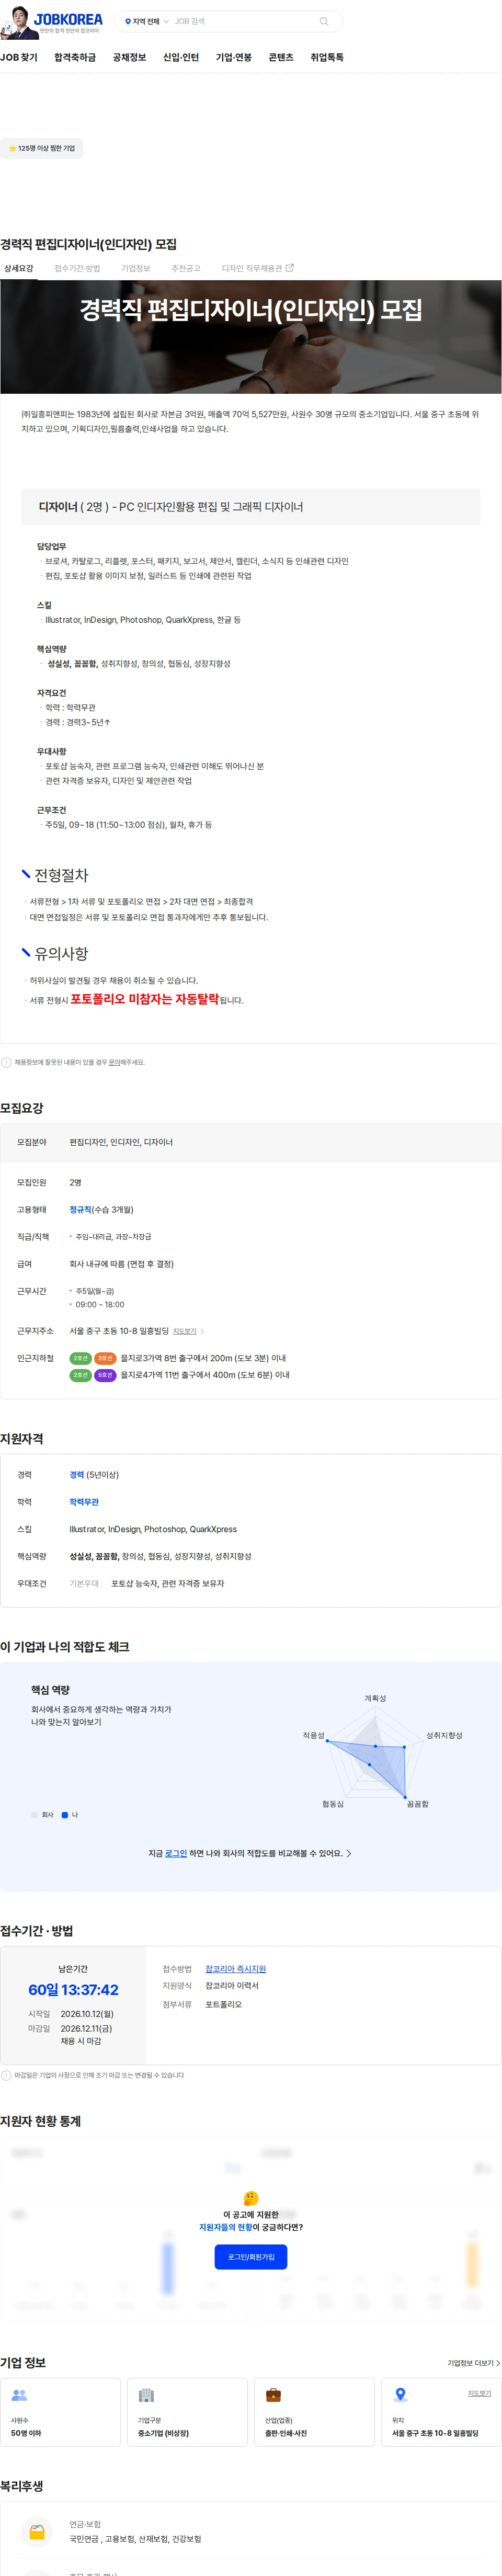Open the 신입·인턴 menu

(181, 58)
